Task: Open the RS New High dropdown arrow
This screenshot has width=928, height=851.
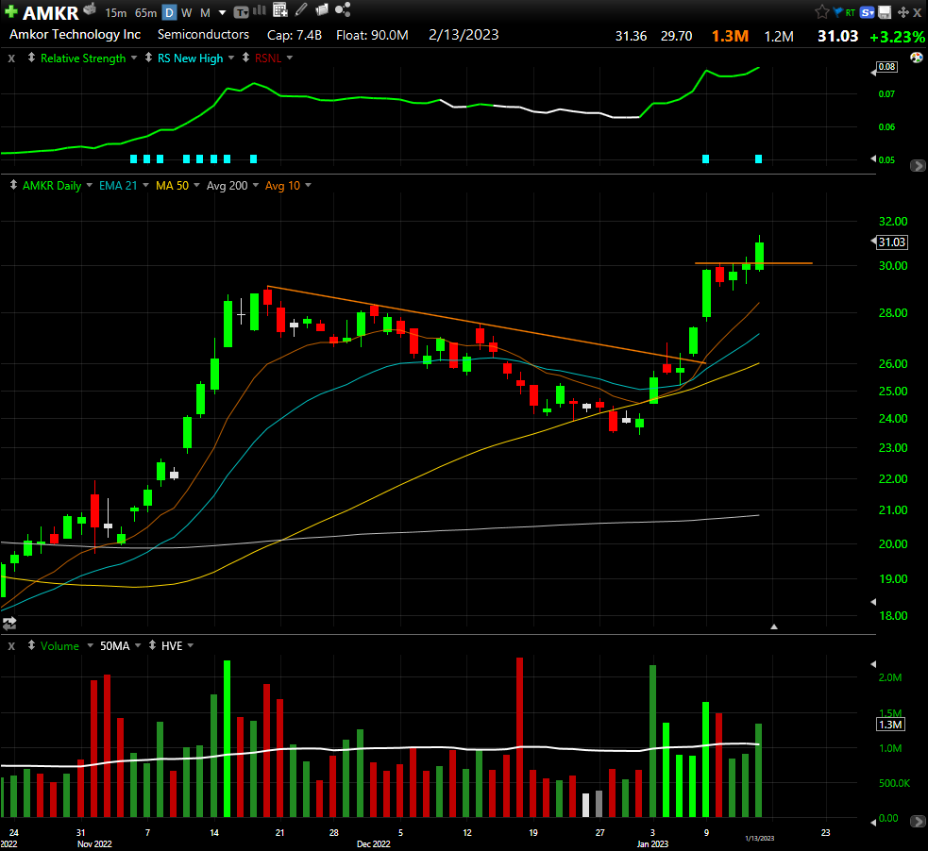Action: [x=230, y=58]
